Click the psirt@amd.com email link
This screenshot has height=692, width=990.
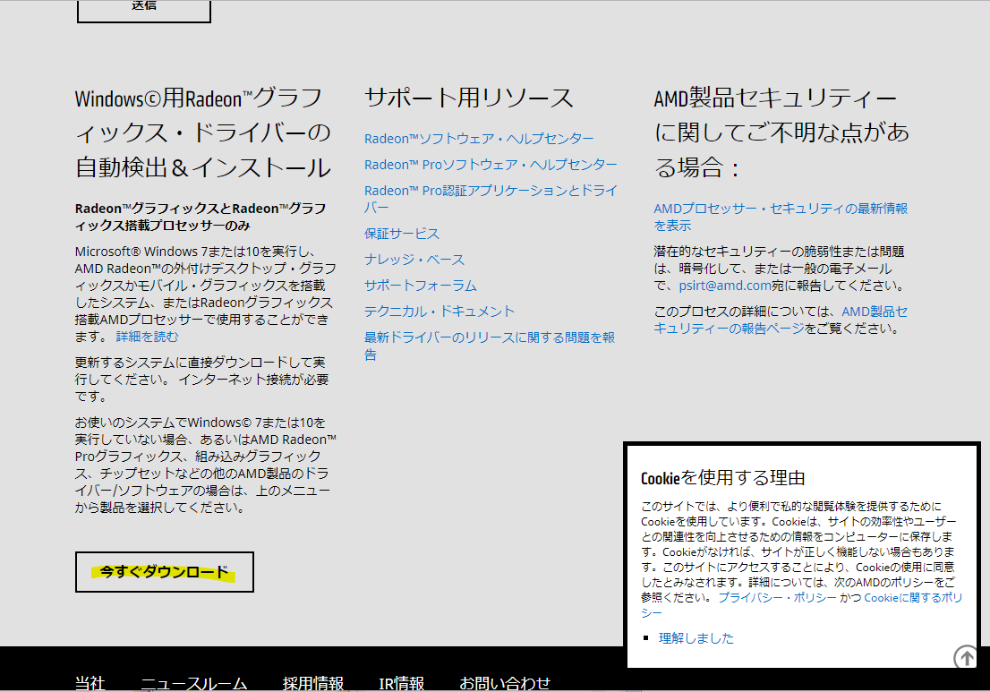tap(725, 286)
